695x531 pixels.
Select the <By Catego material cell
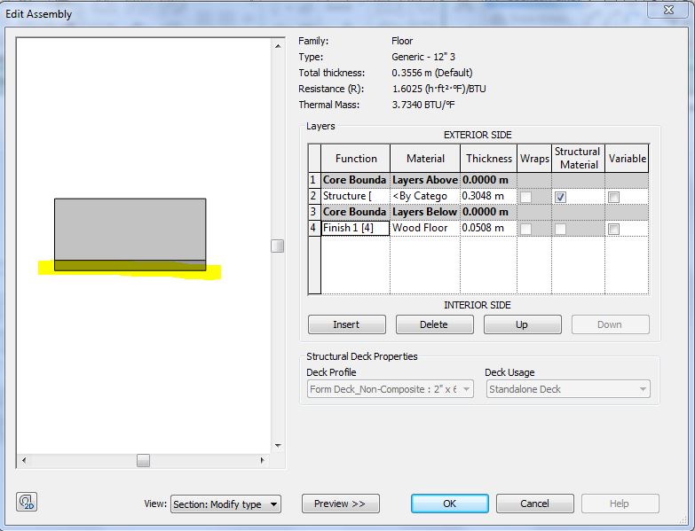(x=425, y=196)
